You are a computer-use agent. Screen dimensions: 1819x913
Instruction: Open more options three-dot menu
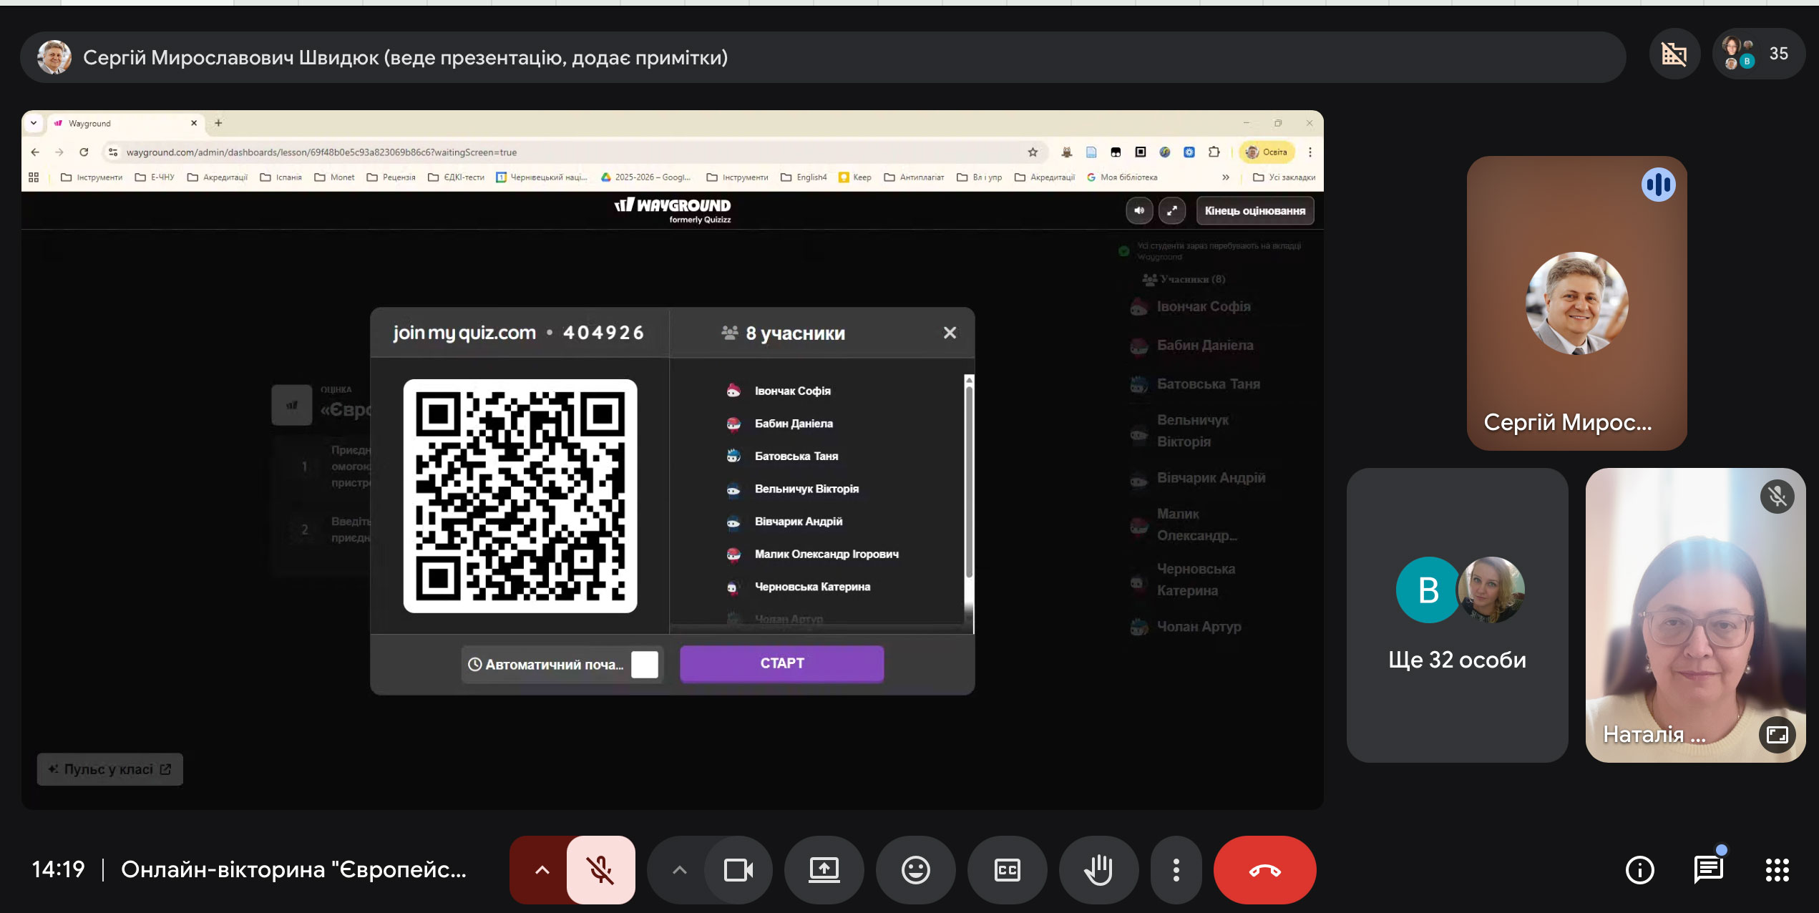1176,870
